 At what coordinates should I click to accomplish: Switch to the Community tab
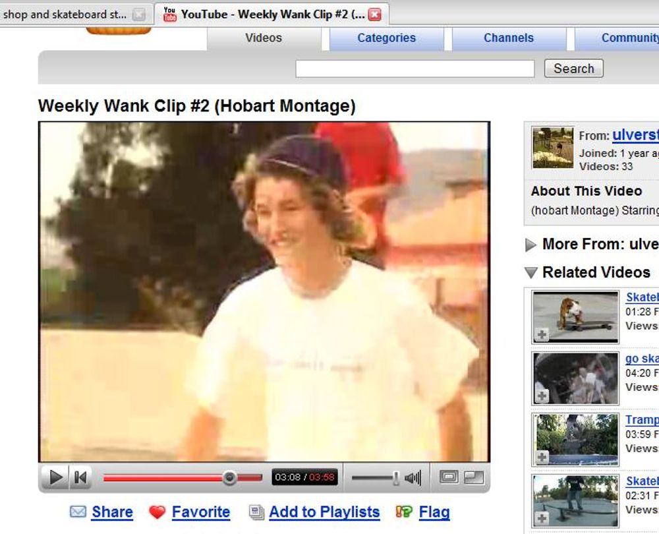pos(617,38)
